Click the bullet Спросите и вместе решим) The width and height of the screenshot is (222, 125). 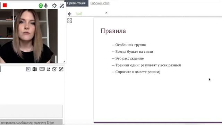(138, 72)
